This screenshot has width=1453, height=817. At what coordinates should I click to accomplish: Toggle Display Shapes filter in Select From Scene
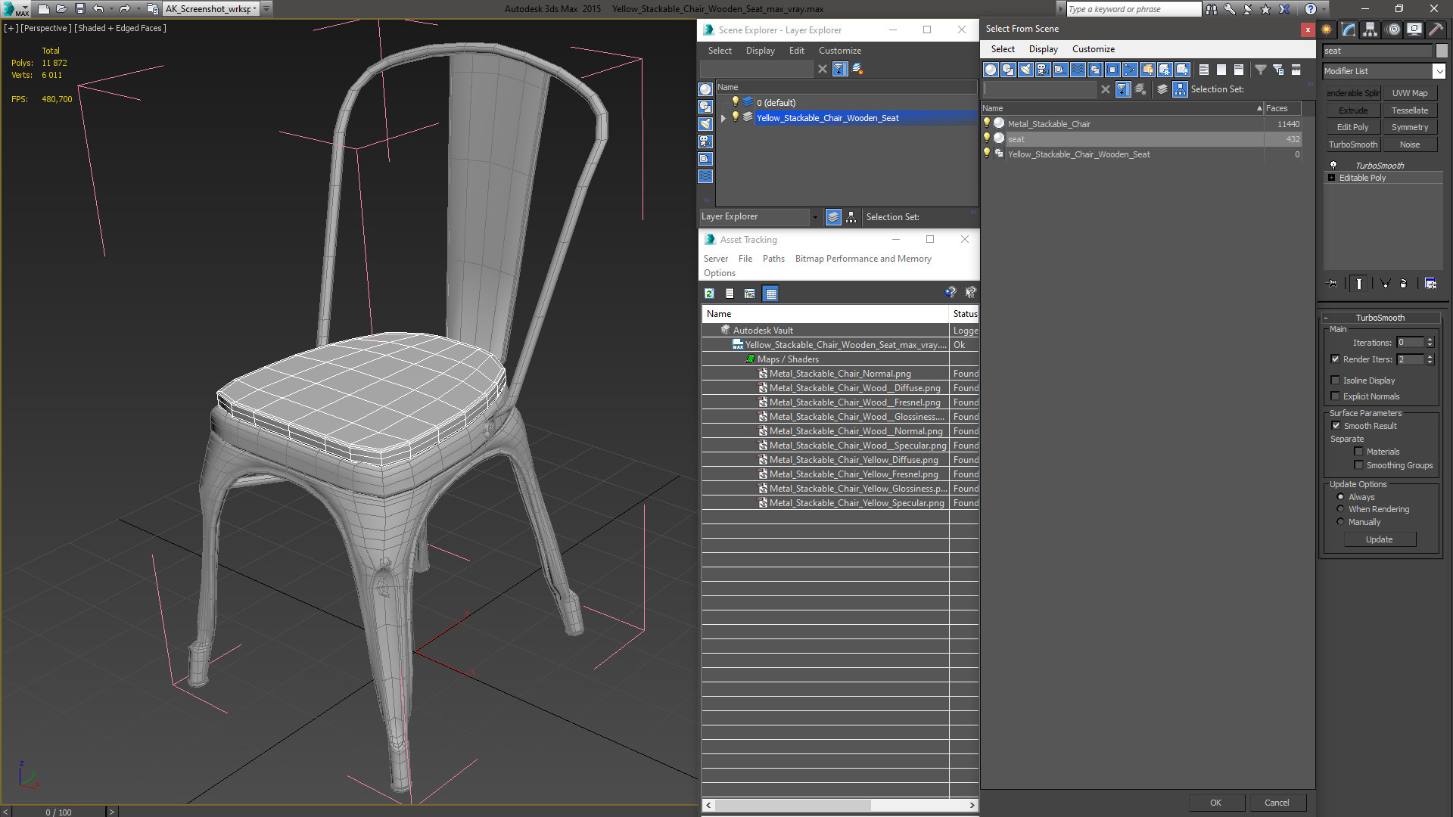[x=1008, y=70]
